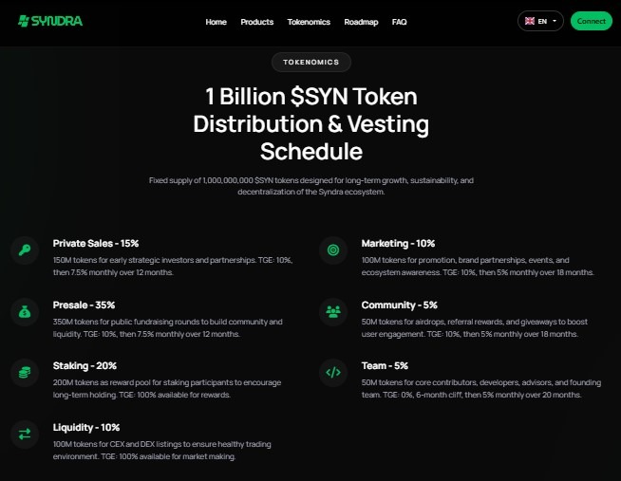
Task: Click the key icon beside Private Sales
Action: point(24,250)
